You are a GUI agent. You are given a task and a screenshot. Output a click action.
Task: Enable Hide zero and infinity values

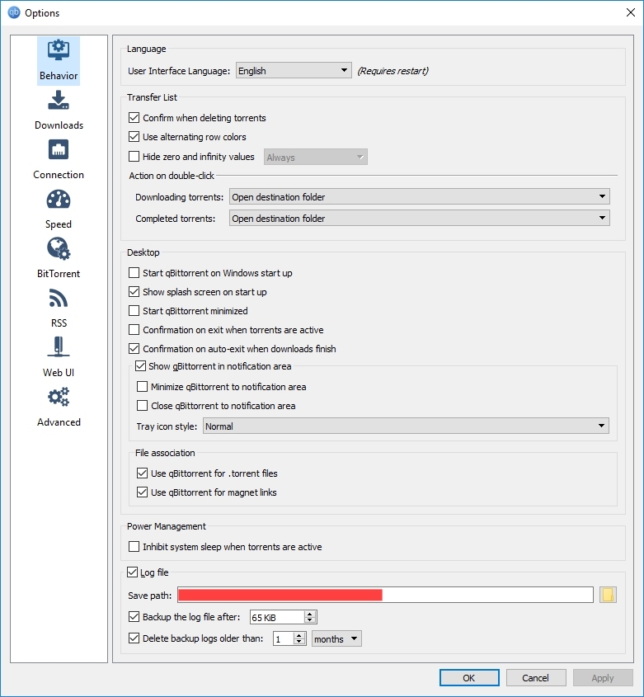pyautogui.click(x=134, y=157)
